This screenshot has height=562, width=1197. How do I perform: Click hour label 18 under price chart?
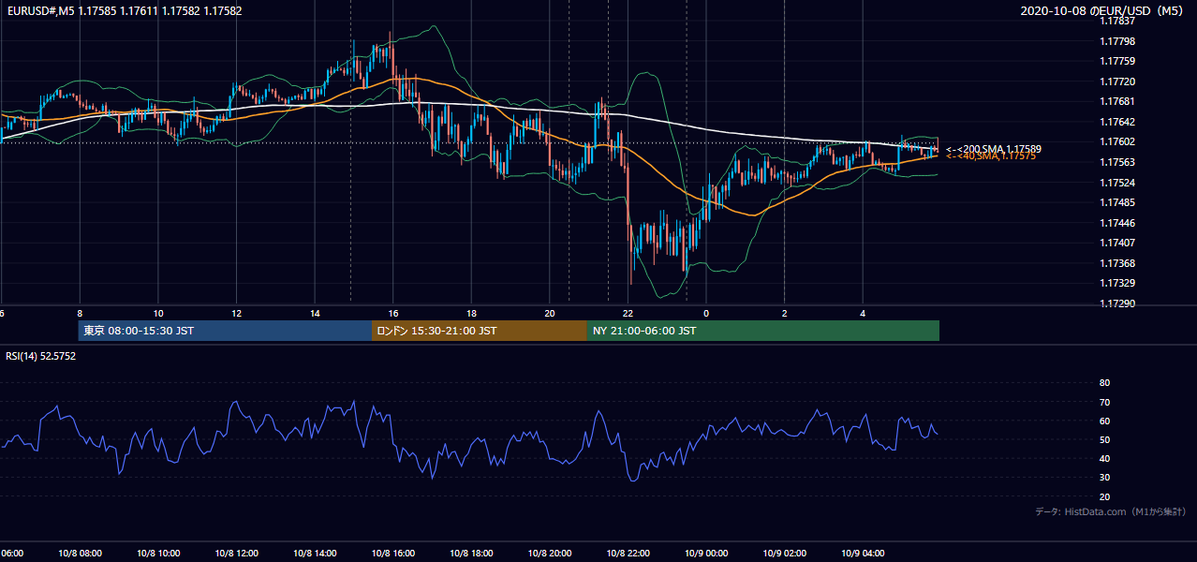471,313
